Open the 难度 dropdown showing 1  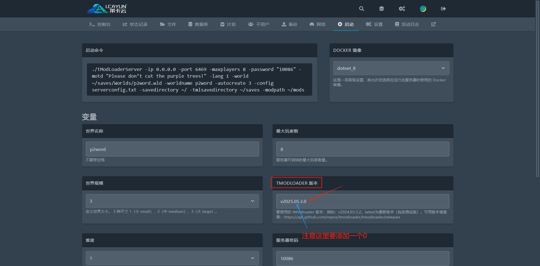(x=172, y=258)
